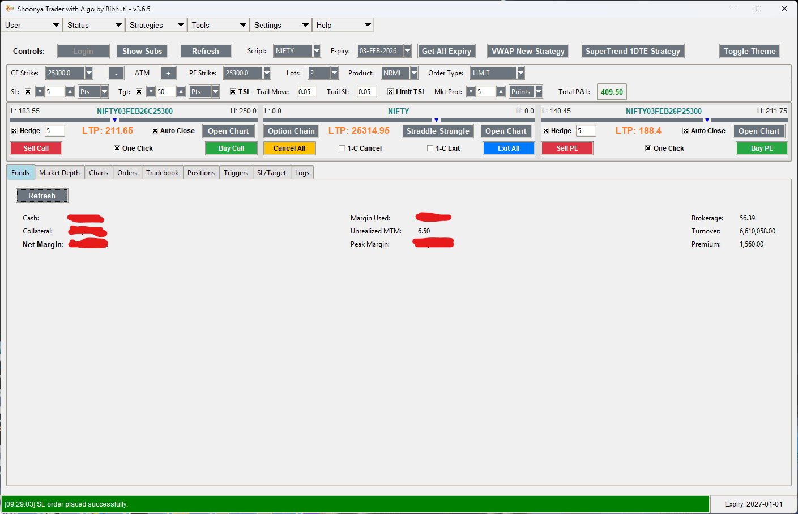Click the Trail Move input field
798x514 pixels.
306,91
